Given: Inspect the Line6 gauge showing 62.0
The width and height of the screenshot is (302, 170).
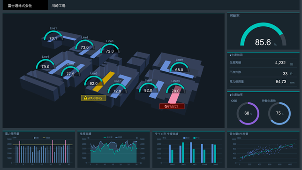Looking at the screenshot, I should (94, 81).
